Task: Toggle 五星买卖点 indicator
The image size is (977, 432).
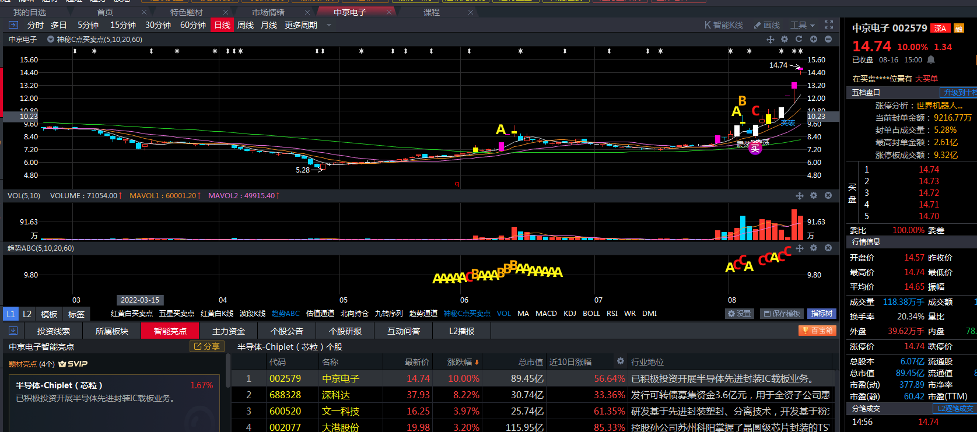Action: 177,314
